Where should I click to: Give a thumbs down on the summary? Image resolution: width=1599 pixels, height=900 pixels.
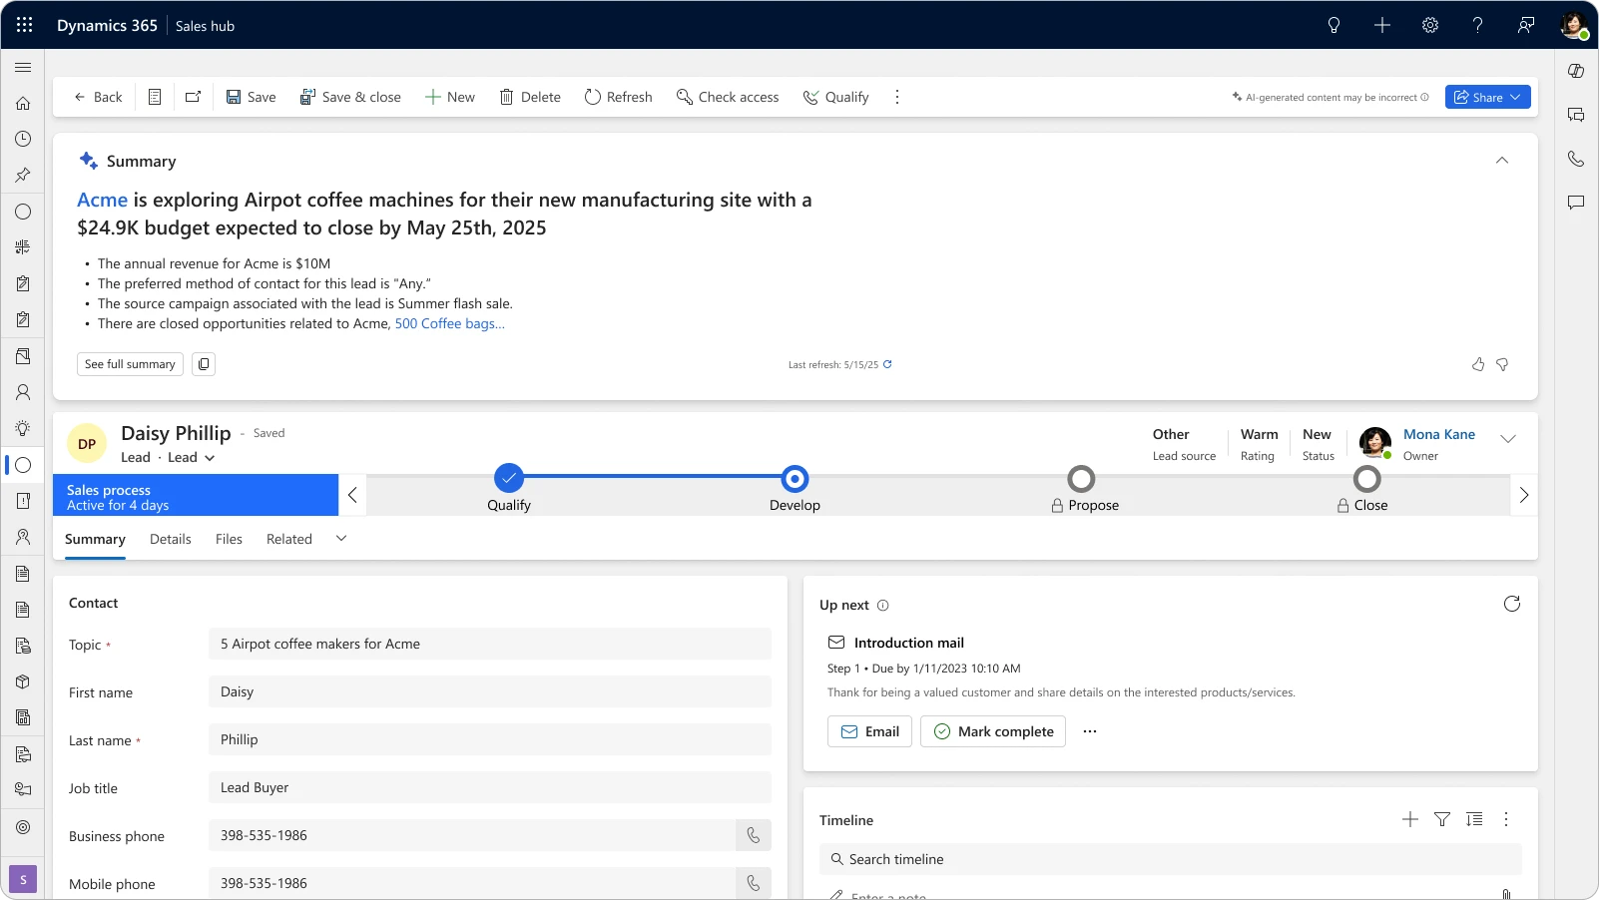point(1502,365)
